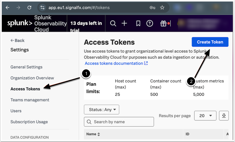Click the Search by name field

coord(119,122)
